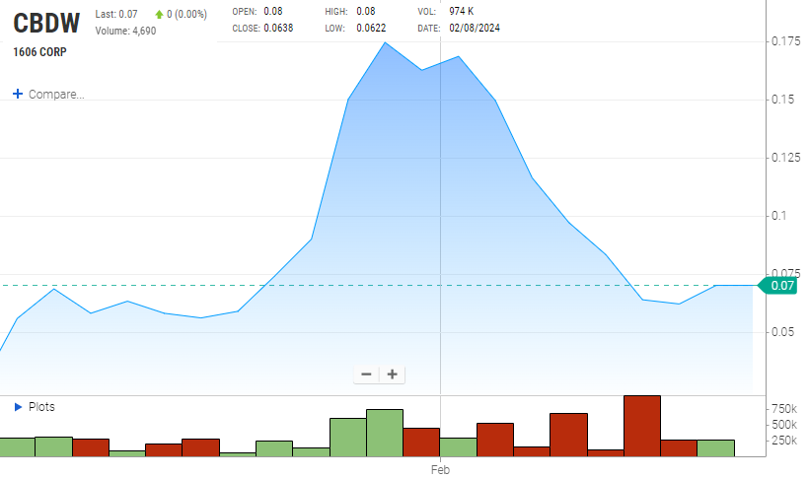Click the VOL value 974 K

tap(461, 11)
